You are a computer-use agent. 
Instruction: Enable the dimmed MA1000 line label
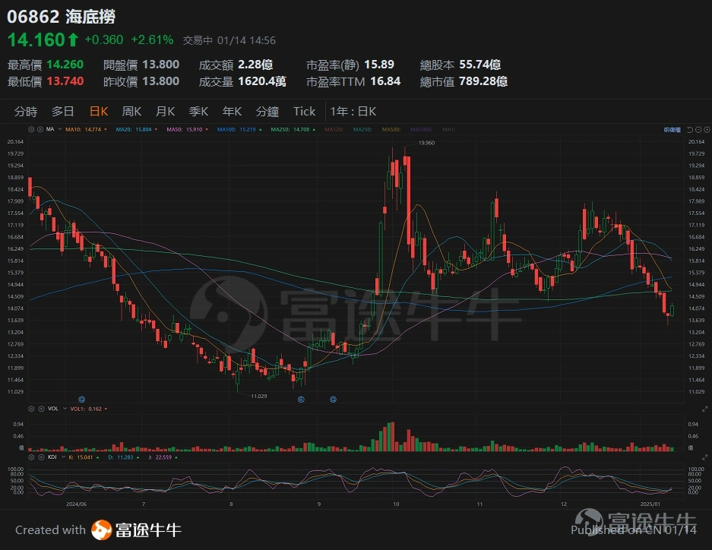pyautogui.click(x=421, y=129)
